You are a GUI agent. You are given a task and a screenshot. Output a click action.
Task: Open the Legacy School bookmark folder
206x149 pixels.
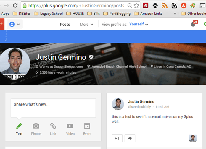coord(48,14)
